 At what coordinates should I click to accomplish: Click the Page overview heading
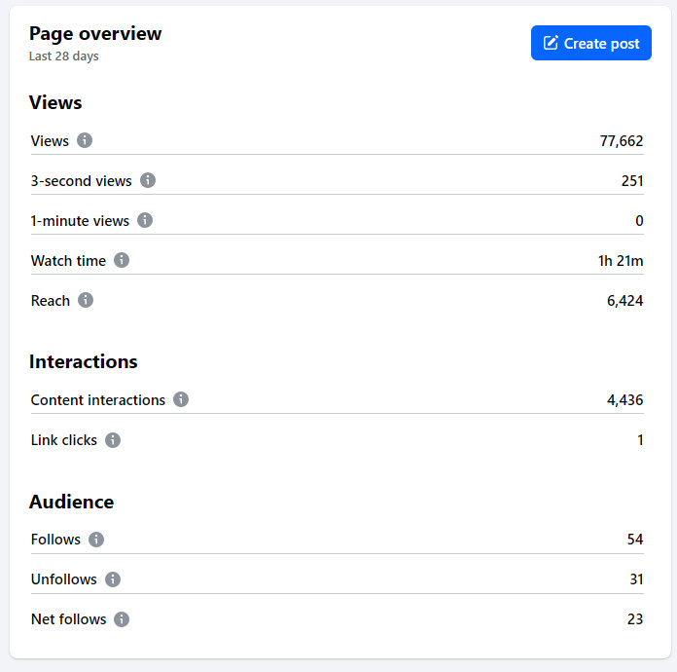tap(95, 34)
